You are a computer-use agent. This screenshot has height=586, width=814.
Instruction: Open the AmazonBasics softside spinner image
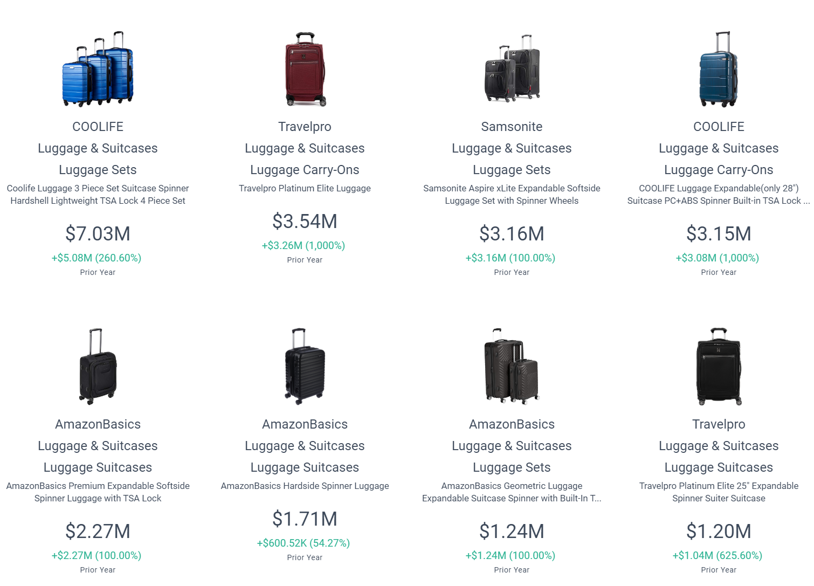coord(98,367)
